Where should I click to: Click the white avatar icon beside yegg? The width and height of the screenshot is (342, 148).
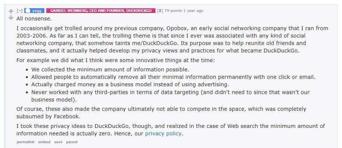tap(27, 11)
